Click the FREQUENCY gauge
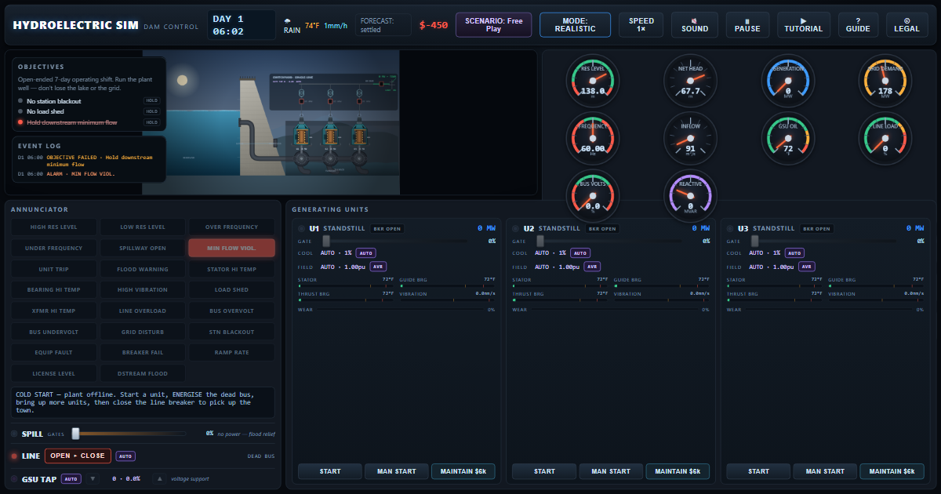Image resolution: width=941 pixels, height=494 pixels. pyautogui.click(x=593, y=139)
